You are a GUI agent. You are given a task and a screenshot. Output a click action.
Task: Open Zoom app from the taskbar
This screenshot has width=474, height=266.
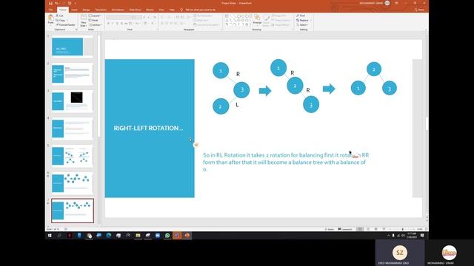(x=158, y=236)
